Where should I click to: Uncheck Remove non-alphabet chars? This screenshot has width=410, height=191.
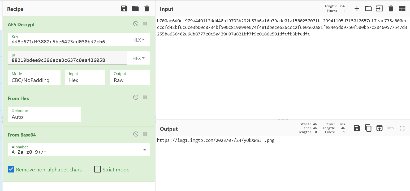pyautogui.click(x=11, y=169)
